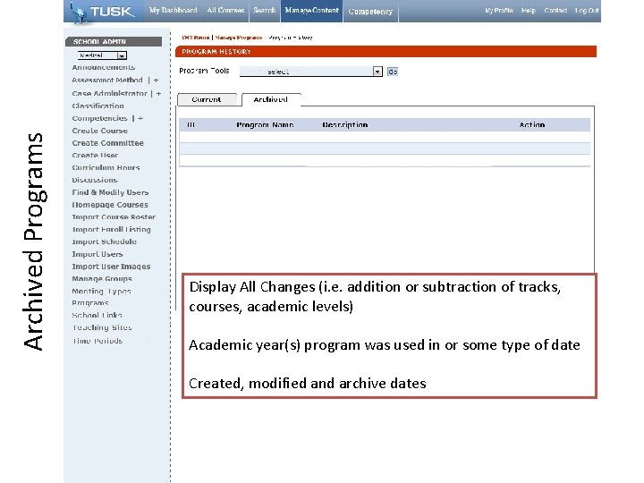644x483 pixels.
Task: Open Curriculum Hours sidebar link
Action: coord(106,167)
